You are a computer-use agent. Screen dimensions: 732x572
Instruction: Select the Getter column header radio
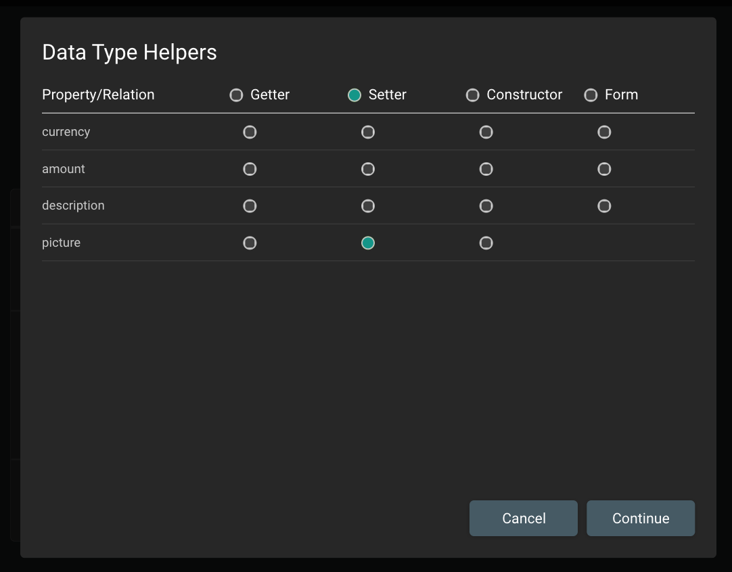click(236, 95)
